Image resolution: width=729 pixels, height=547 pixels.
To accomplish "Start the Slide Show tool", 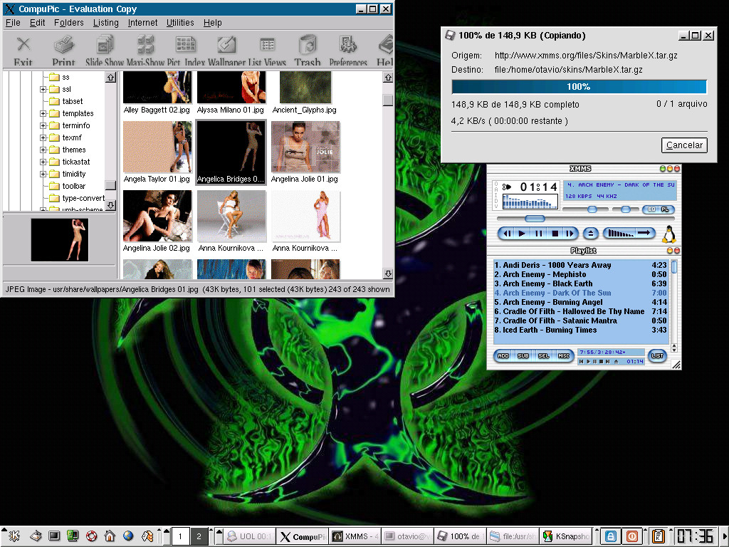I will point(105,51).
